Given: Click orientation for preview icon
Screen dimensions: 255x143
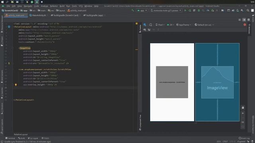Looking at the screenshot, I should click(151, 25).
